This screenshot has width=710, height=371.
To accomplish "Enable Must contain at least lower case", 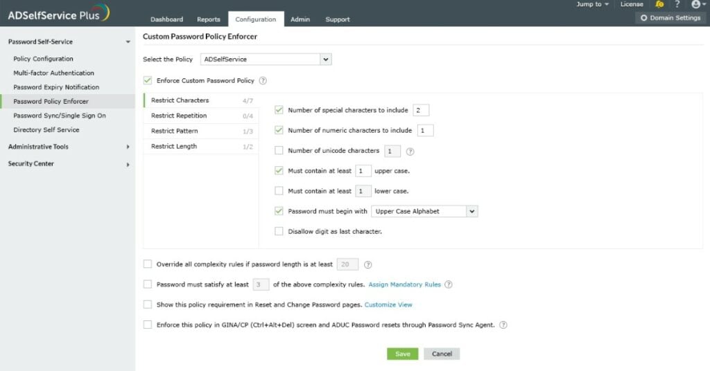I will coord(279,191).
